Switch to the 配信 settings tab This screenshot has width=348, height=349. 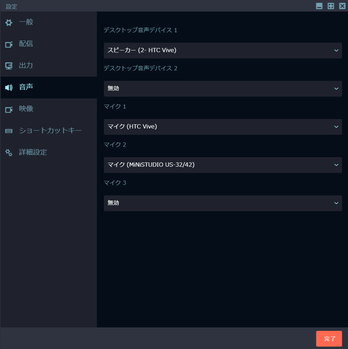pos(48,44)
